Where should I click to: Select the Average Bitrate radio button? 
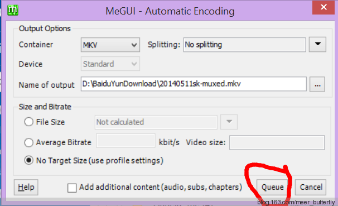pyautogui.click(x=28, y=142)
